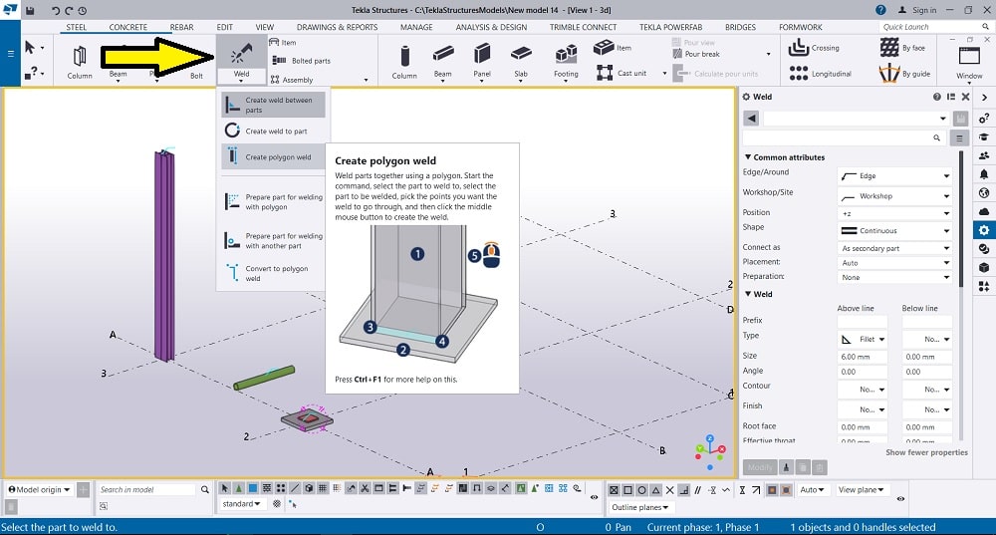Toggle snapping toolbar eye icon
The width and height of the screenshot is (996, 535).
(900, 497)
